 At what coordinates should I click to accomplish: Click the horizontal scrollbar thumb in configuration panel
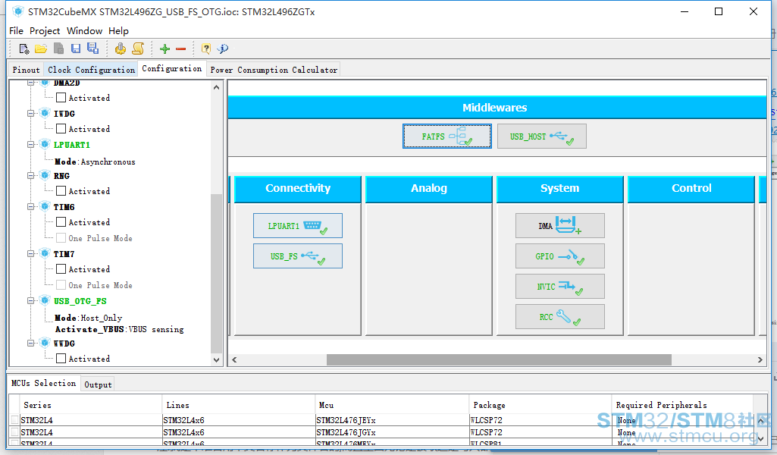[x=499, y=360]
